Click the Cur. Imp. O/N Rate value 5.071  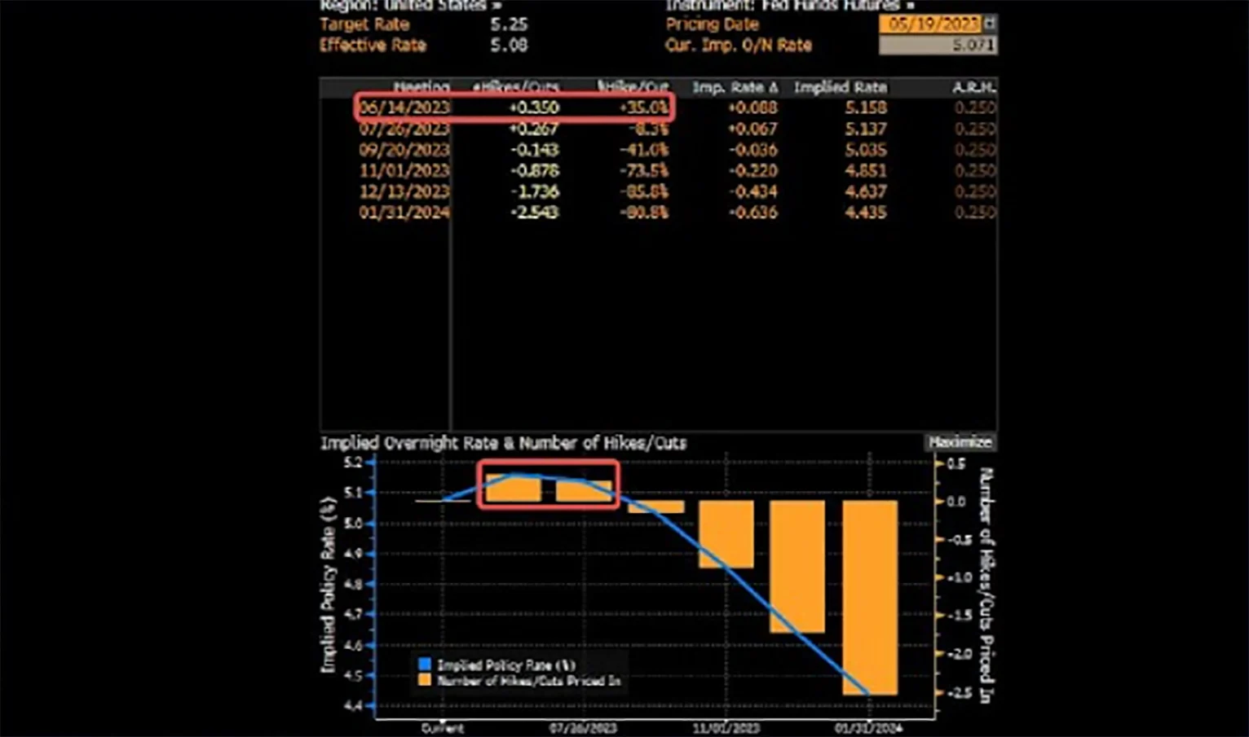pos(938,45)
